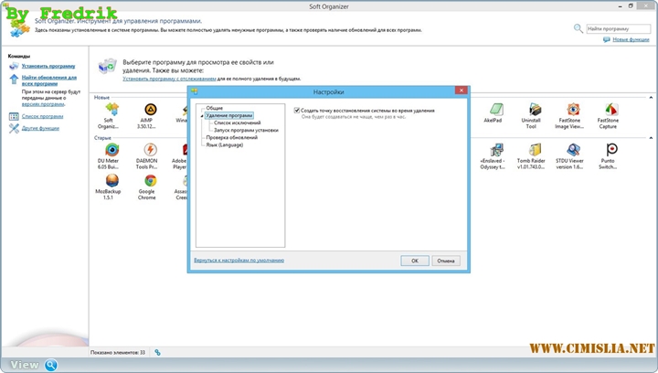Viewport: 658px width, 373px height.
Task: Select the MozBackup program icon
Action: coord(109,181)
